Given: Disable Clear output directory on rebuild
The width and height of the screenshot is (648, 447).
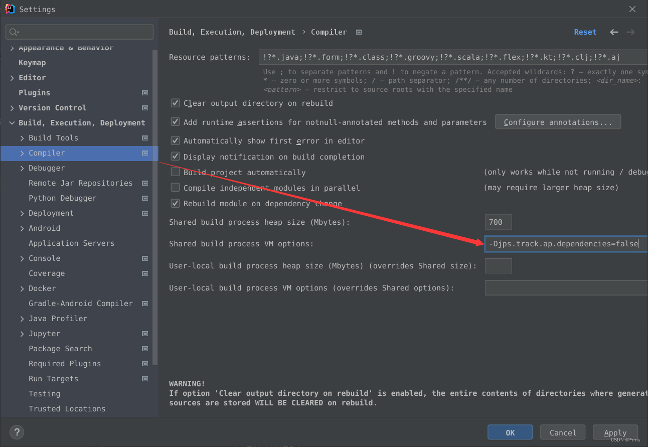Looking at the screenshot, I should pyautogui.click(x=175, y=103).
